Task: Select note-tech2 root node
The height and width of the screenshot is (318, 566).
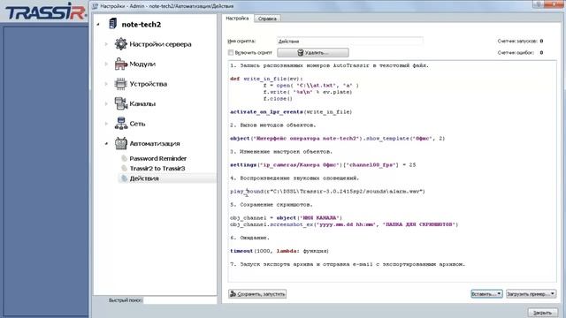Action: 141,24
